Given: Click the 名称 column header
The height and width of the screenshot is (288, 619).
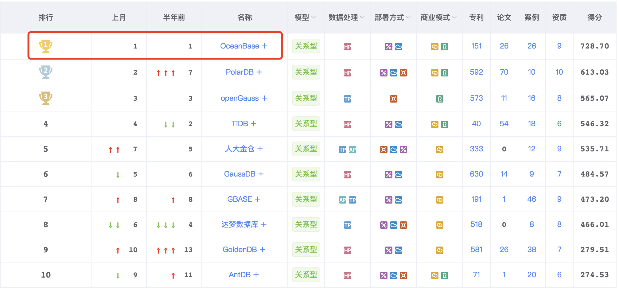Looking at the screenshot, I should (x=245, y=18).
